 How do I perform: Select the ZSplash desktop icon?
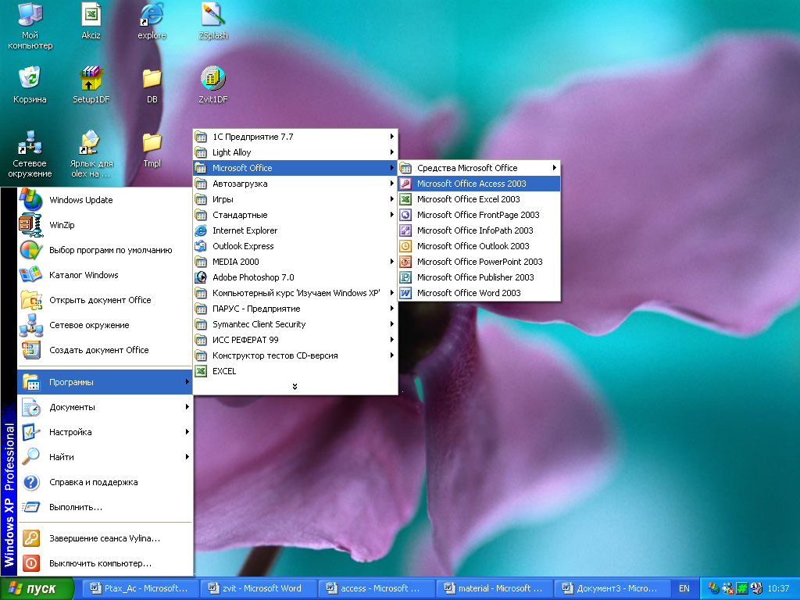click(x=212, y=21)
